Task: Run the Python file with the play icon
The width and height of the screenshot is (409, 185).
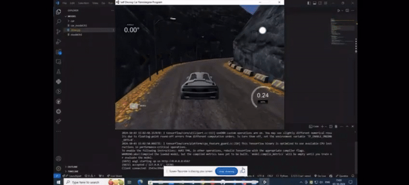Action: pos(338,11)
